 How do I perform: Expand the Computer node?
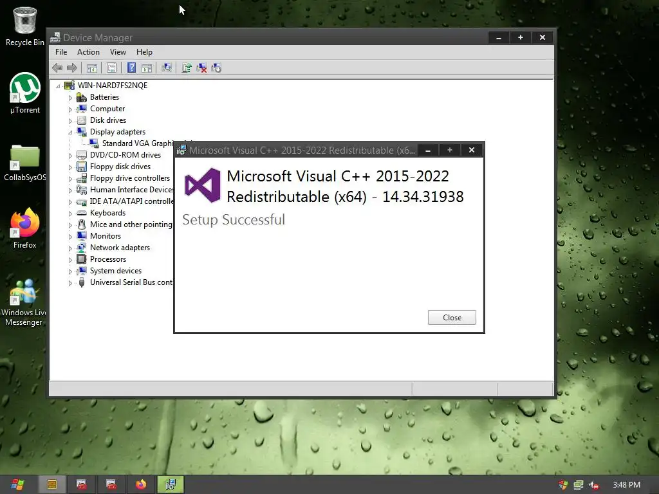click(x=70, y=109)
